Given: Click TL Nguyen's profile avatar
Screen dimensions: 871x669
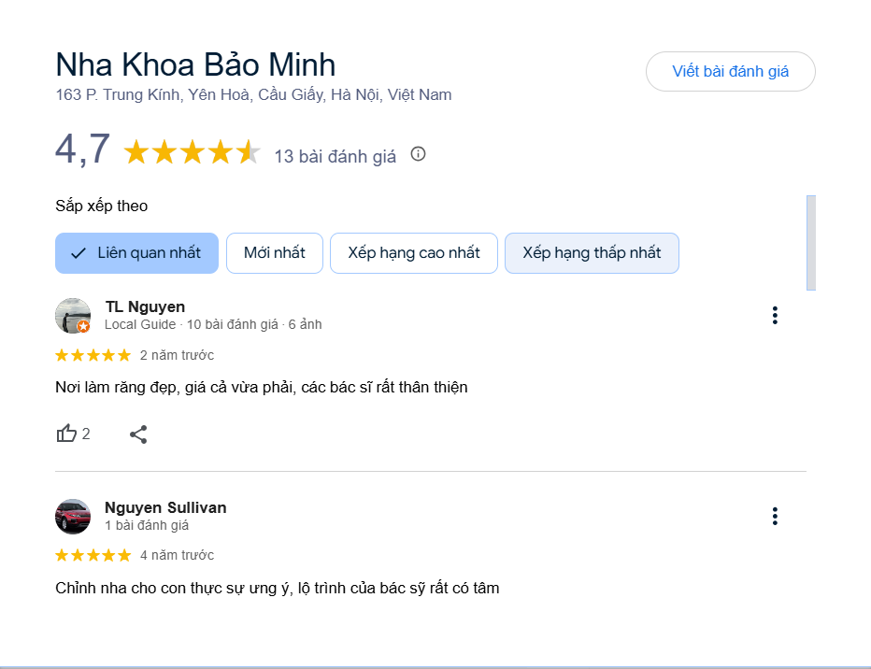Looking at the screenshot, I should point(73,316).
